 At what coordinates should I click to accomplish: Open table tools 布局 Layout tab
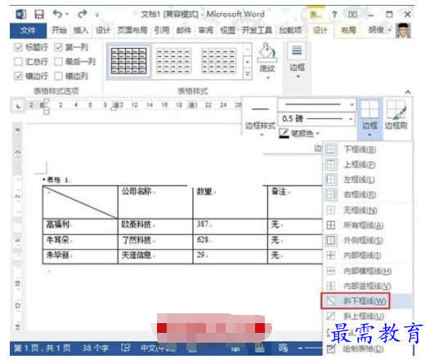348,30
